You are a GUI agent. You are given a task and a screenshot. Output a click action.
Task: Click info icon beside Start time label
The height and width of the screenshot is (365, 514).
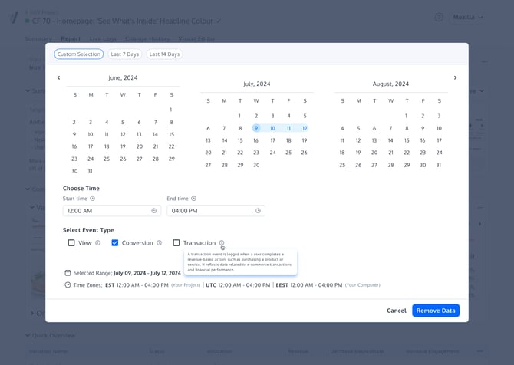[92, 199]
